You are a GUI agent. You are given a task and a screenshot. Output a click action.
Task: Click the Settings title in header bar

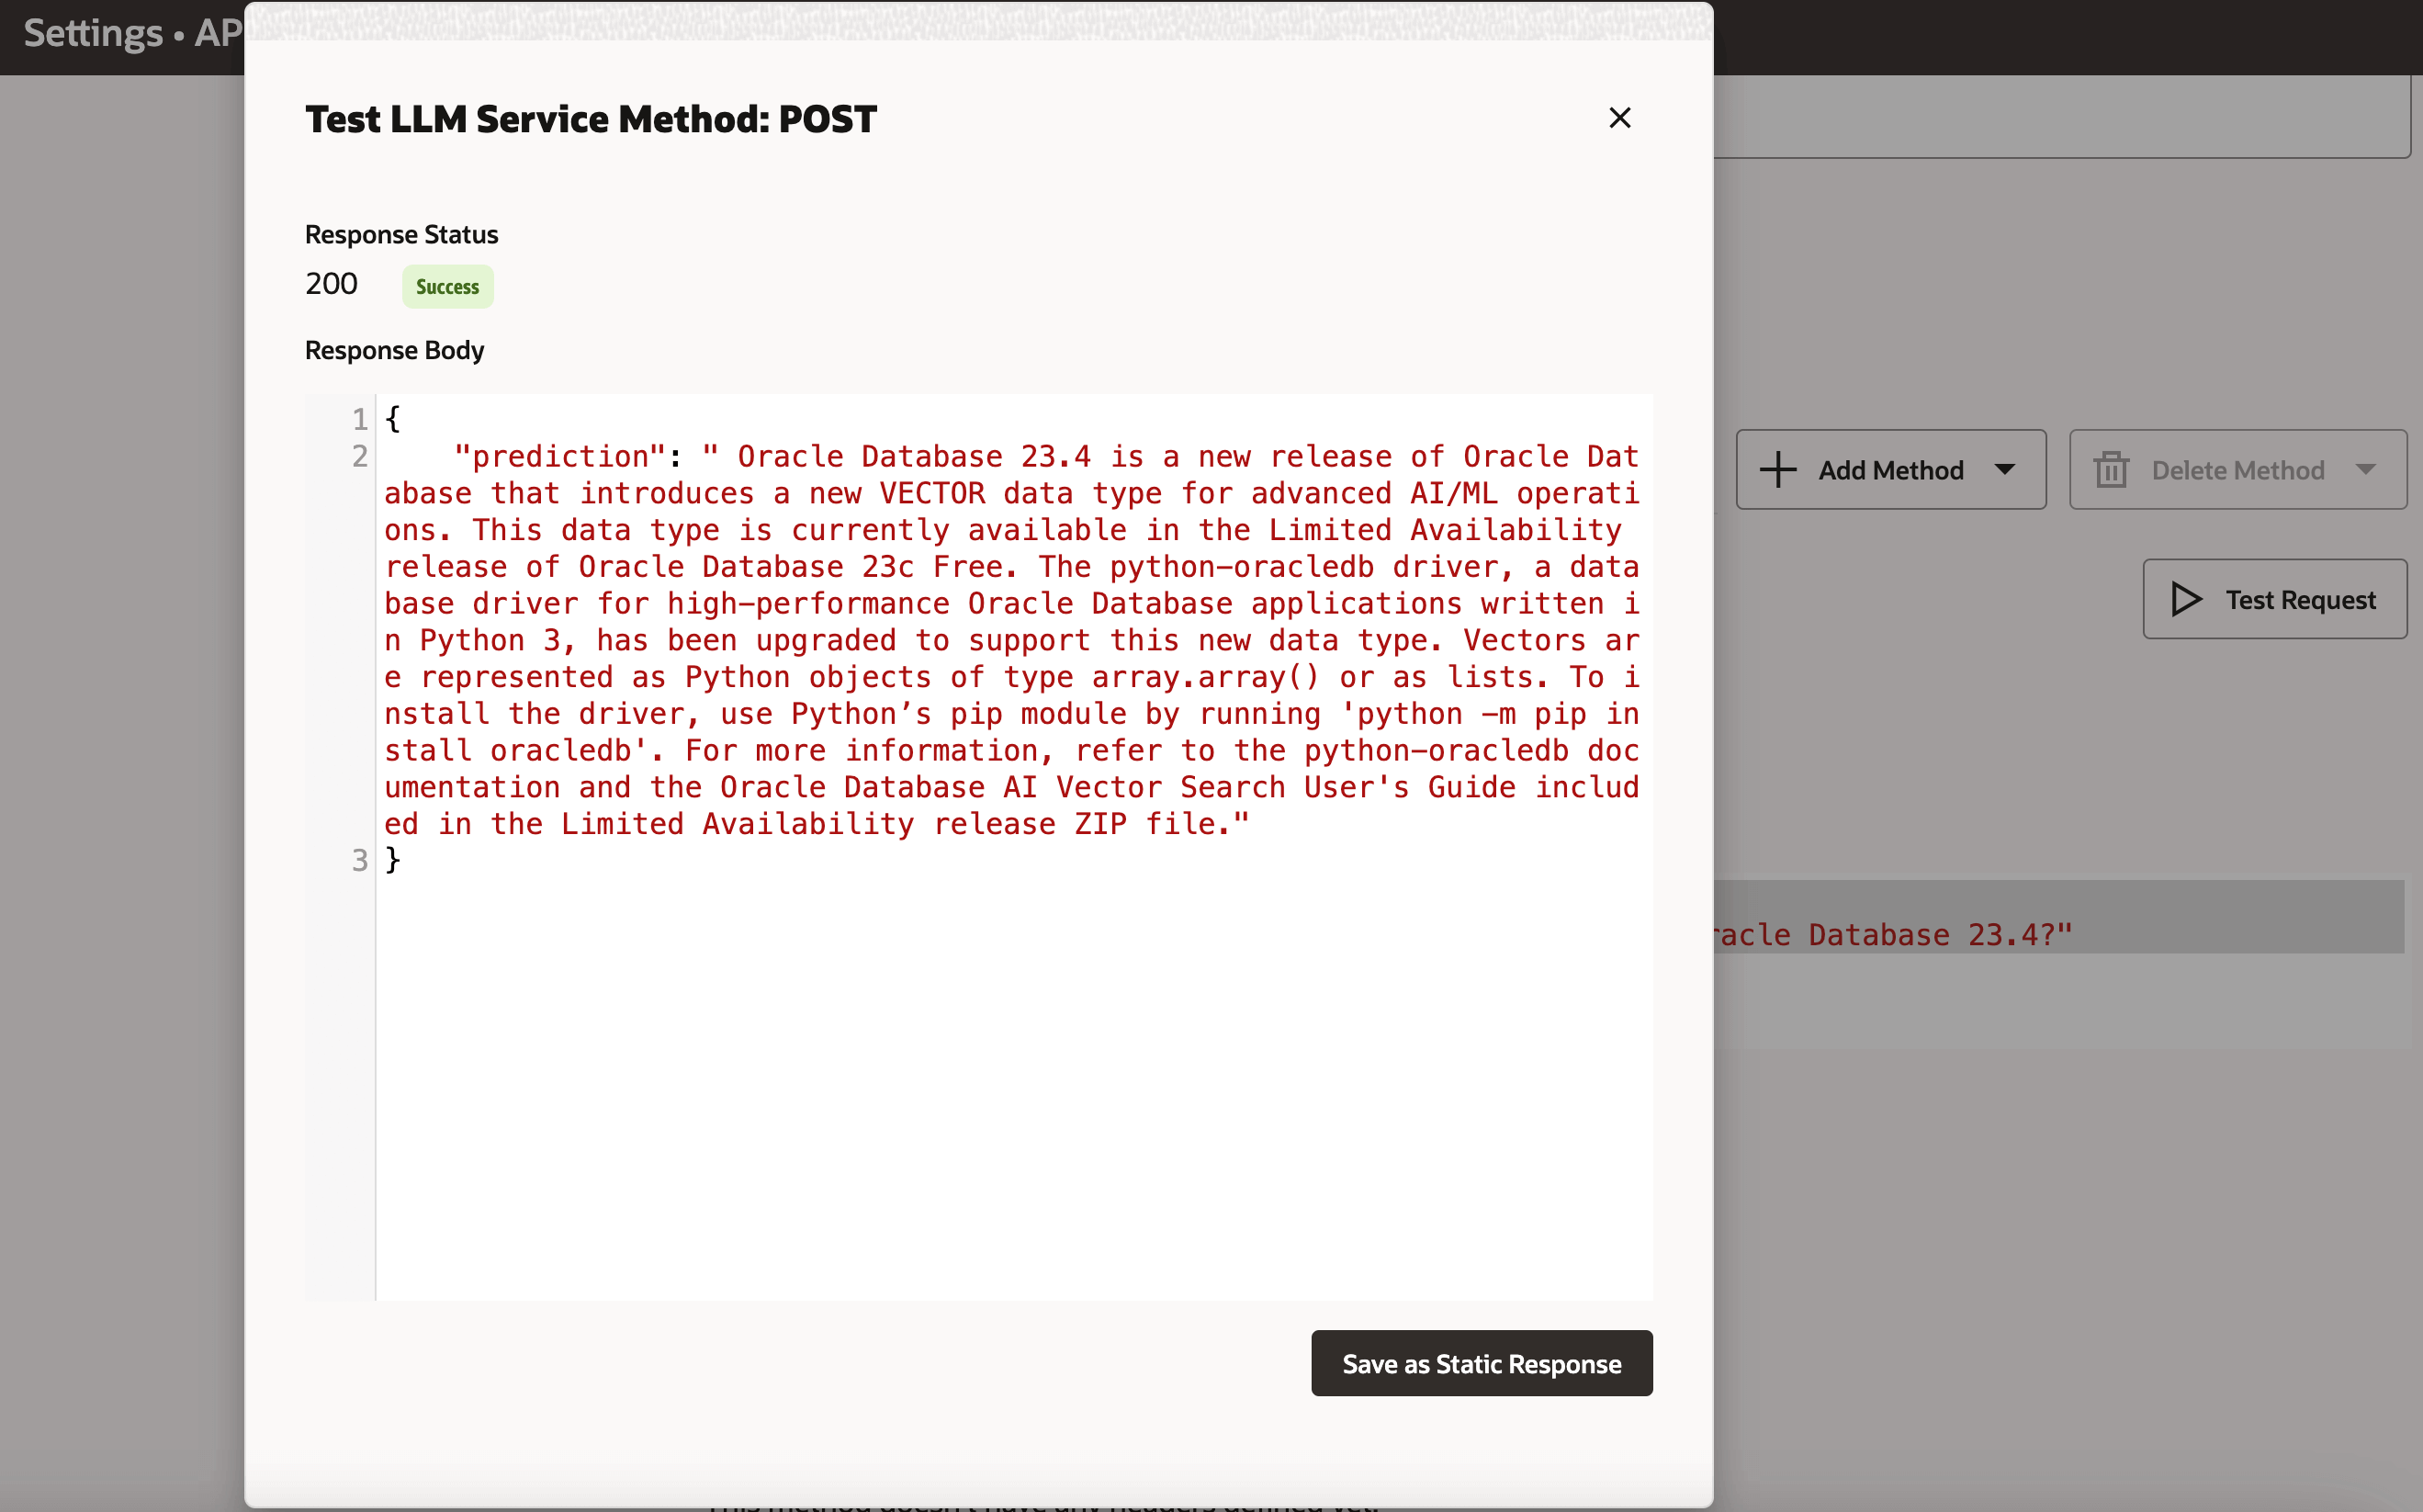pyautogui.click(x=93, y=34)
